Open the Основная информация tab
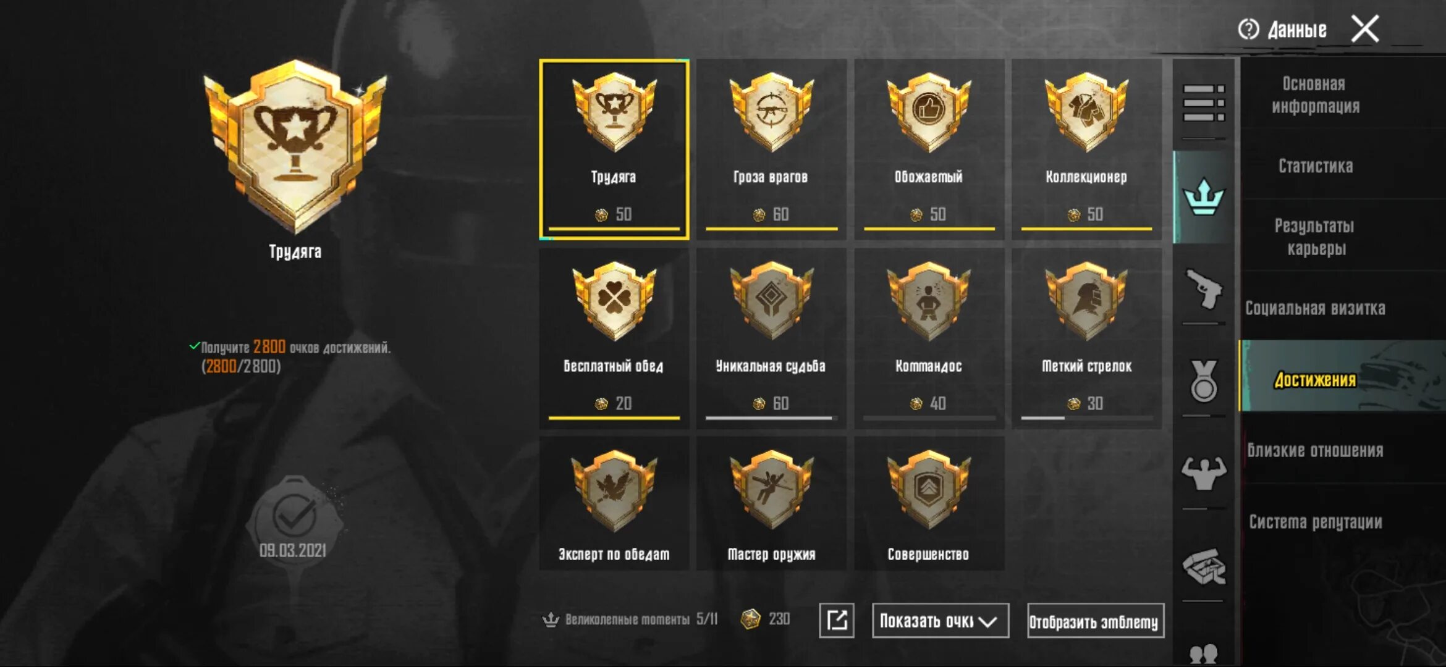Screen dimensions: 1446x667 (x=1316, y=94)
